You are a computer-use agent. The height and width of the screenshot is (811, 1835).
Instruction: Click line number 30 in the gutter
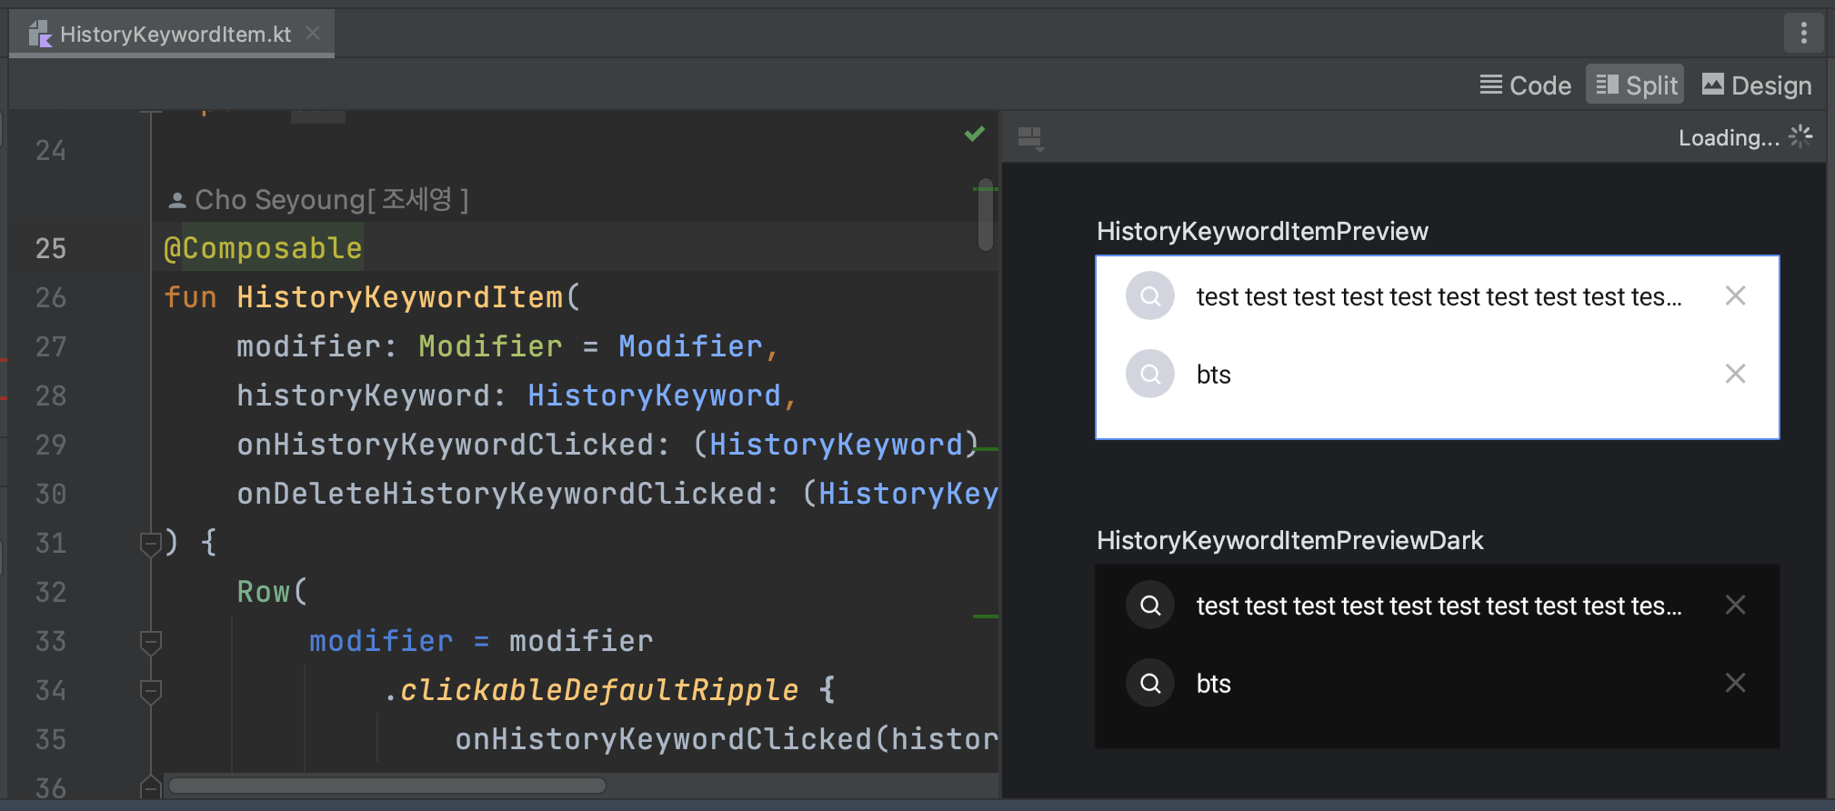click(51, 494)
